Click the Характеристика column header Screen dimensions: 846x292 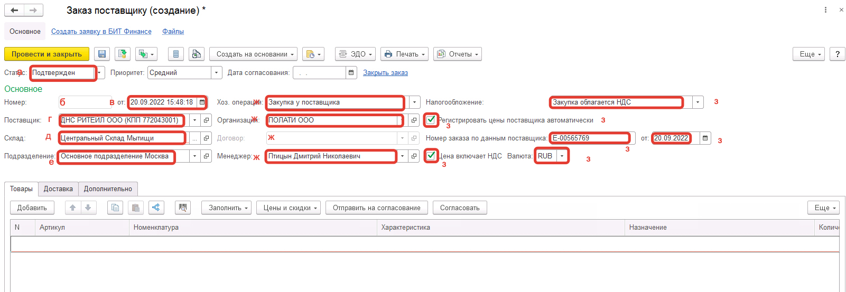point(501,227)
